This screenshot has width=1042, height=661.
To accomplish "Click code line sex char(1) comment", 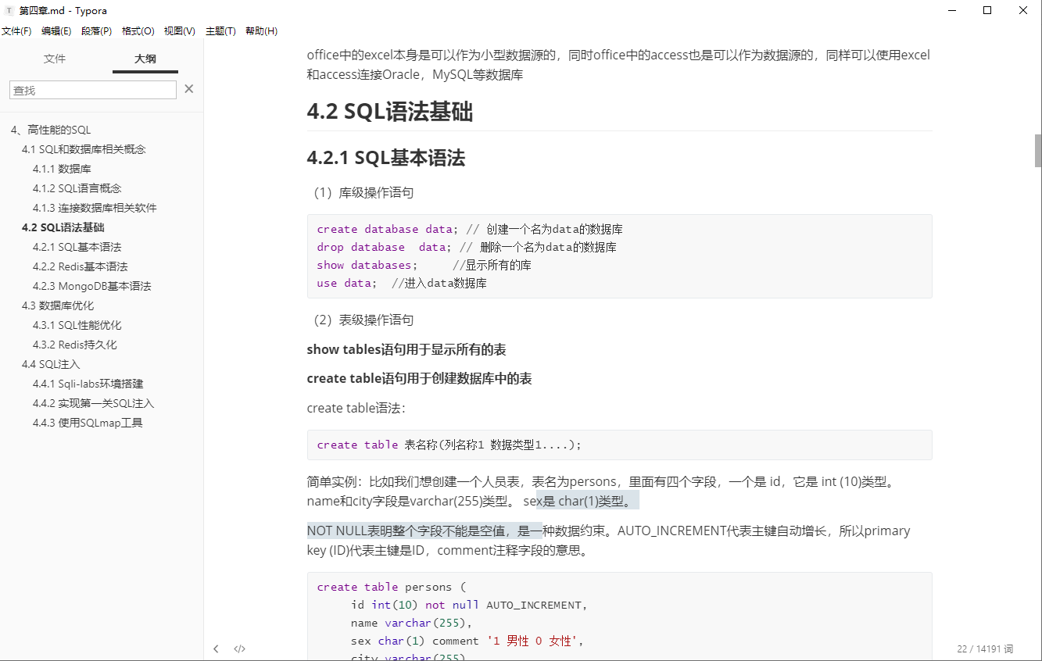I will tap(467, 641).
